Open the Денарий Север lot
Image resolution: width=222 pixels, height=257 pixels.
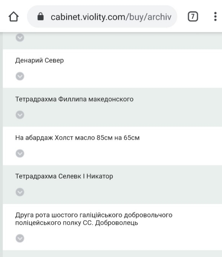[39, 60]
